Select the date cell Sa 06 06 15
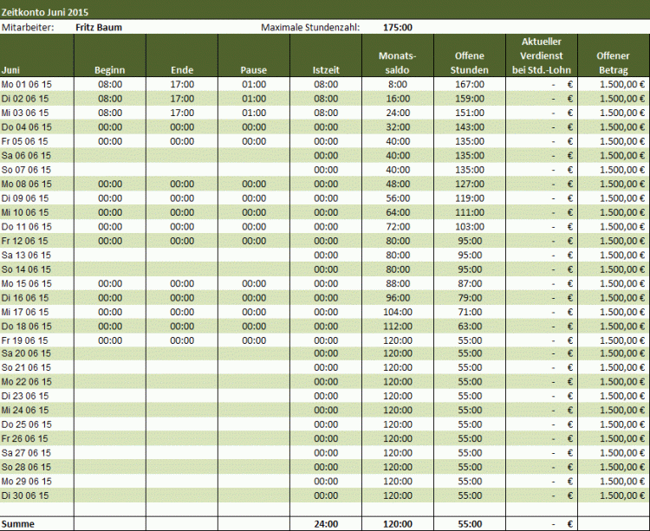 point(36,155)
